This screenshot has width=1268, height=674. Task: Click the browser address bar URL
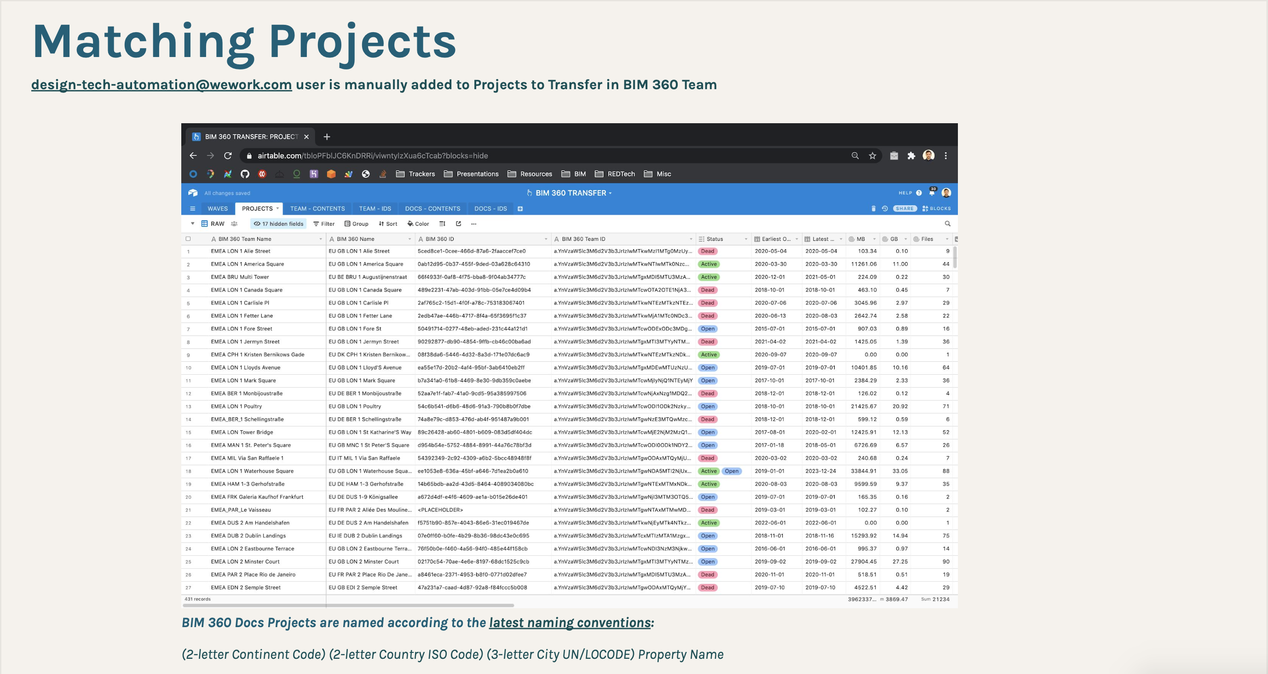pyautogui.click(x=373, y=155)
